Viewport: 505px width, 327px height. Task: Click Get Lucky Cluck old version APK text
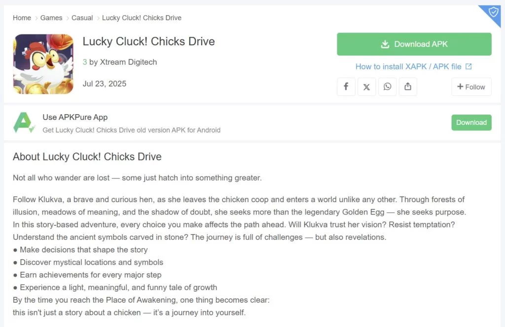[131, 130]
